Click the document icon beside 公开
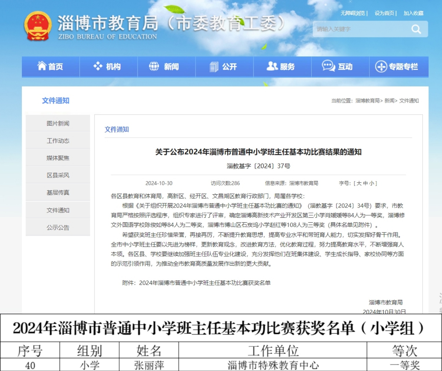The height and width of the screenshot is (371, 442). (x=214, y=67)
